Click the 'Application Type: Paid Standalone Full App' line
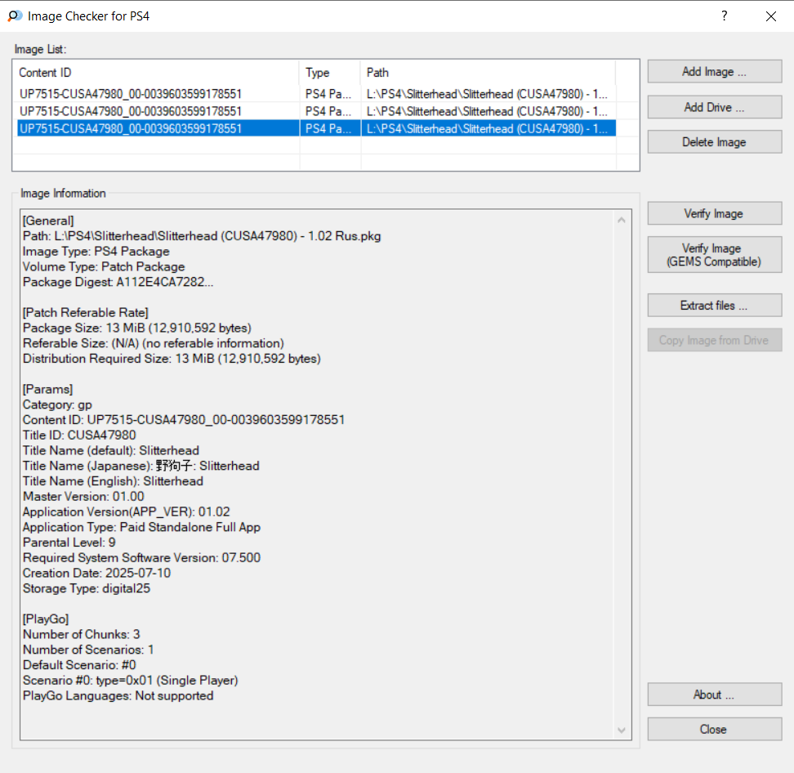Screen dimensions: 794x773 tap(142, 527)
